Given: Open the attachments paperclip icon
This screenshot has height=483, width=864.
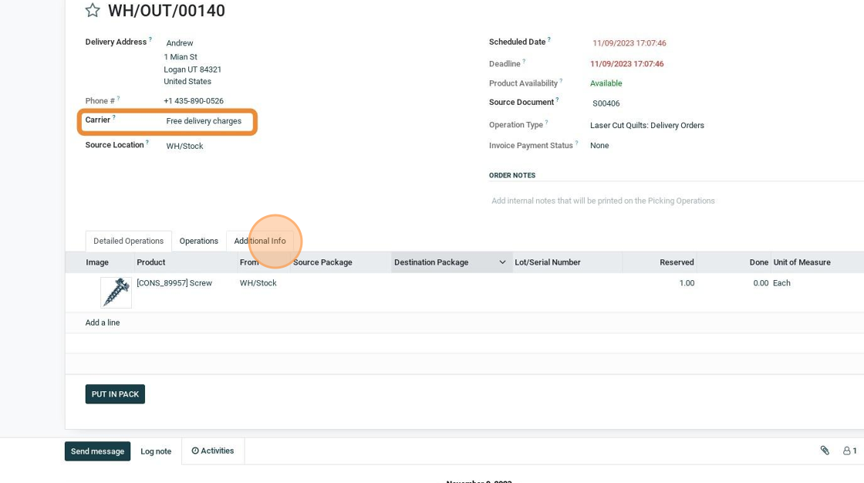Looking at the screenshot, I should pos(825,451).
